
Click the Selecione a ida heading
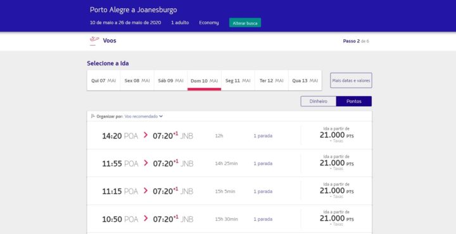tap(108, 63)
